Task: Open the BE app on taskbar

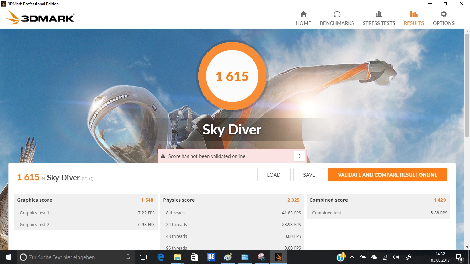Action: (211, 257)
